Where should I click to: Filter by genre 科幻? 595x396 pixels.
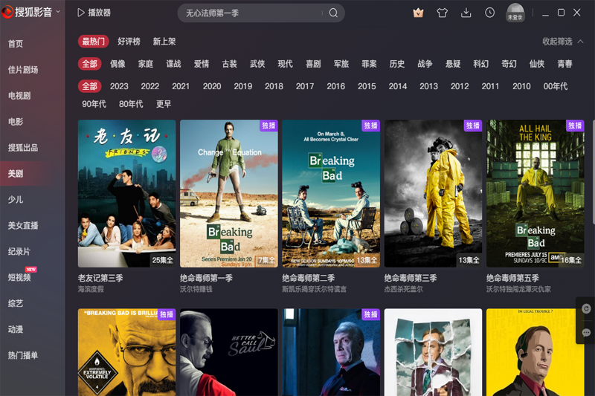point(480,64)
